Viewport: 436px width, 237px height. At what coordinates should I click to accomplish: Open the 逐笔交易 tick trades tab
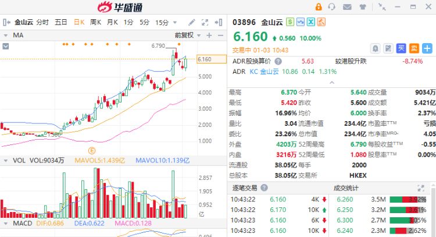pyautogui.click(x=245, y=188)
